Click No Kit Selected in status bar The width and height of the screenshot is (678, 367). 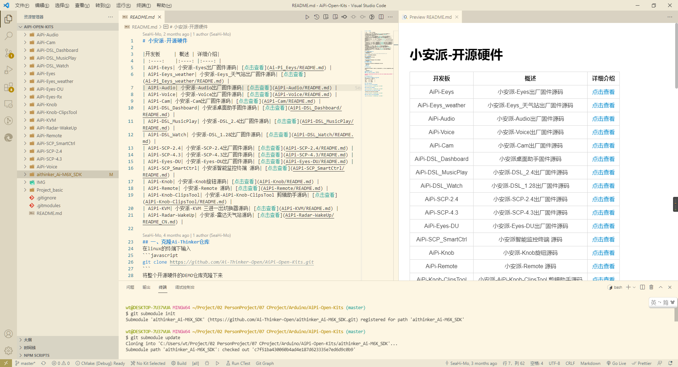tap(148, 363)
